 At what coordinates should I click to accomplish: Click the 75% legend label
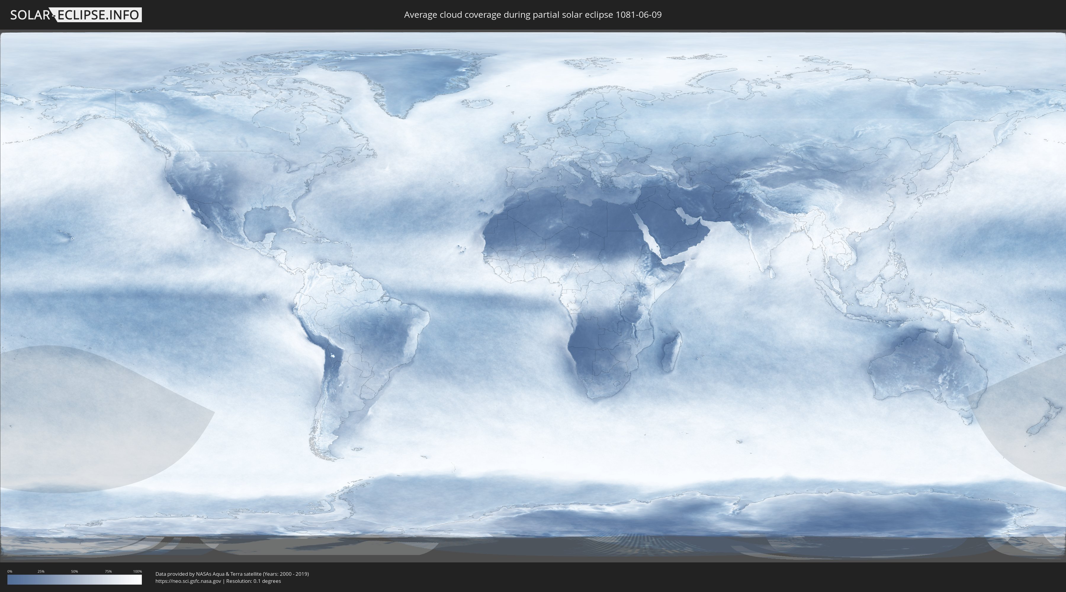click(x=108, y=571)
